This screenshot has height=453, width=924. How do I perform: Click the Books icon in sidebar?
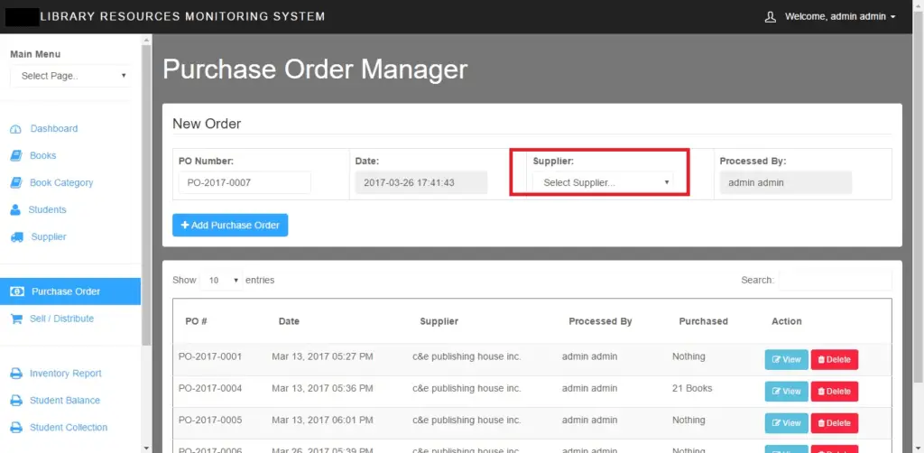click(16, 156)
